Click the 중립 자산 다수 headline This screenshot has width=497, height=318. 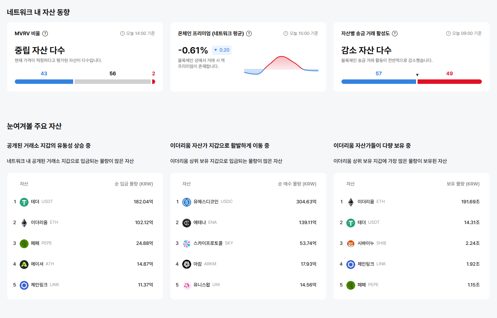point(40,50)
